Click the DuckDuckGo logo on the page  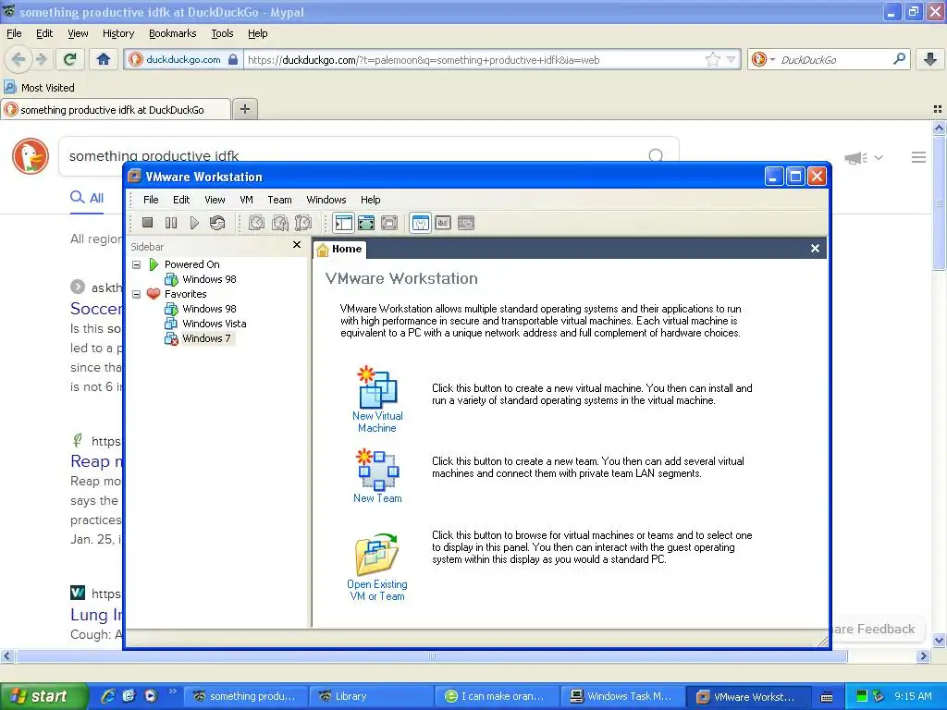(x=31, y=155)
